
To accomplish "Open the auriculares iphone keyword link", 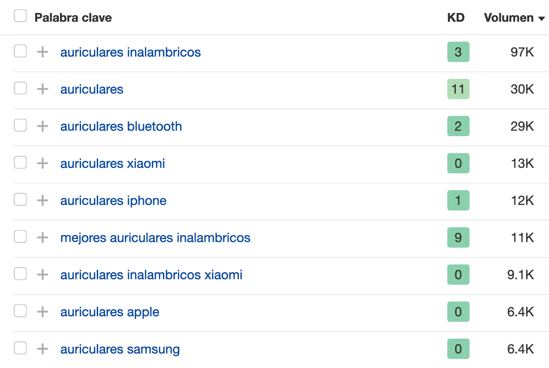I will point(113,201).
